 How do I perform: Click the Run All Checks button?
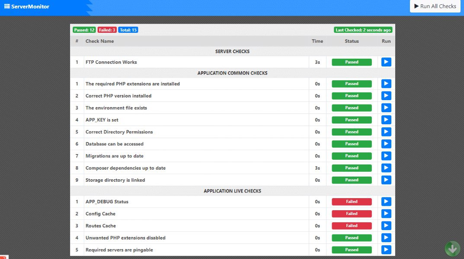[x=435, y=6]
